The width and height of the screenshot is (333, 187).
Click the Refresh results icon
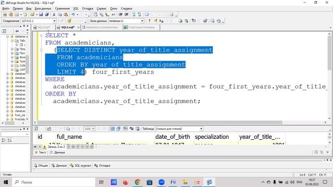(x=36, y=129)
